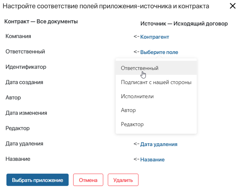Image resolution: width=239 pixels, height=189 pixels.
Task: Click the Идентификатор field label
Action: click(26, 67)
